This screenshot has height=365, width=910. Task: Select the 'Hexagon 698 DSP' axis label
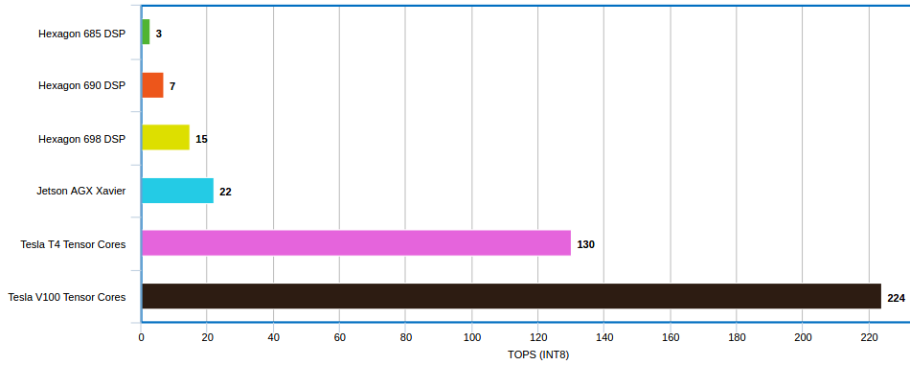(81, 139)
